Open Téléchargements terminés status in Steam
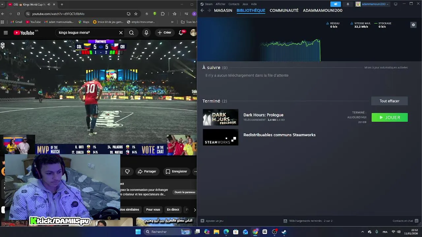The height and width of the screenshot is (237, 422). tap(308, 221)
